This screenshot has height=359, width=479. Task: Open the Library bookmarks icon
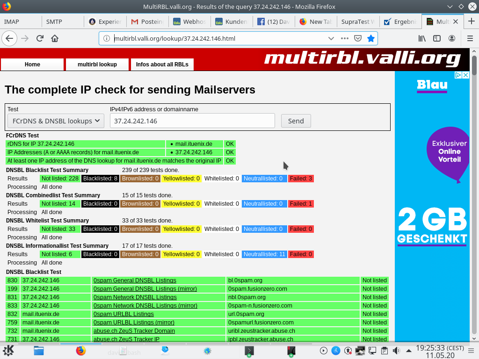click(422, 38)
